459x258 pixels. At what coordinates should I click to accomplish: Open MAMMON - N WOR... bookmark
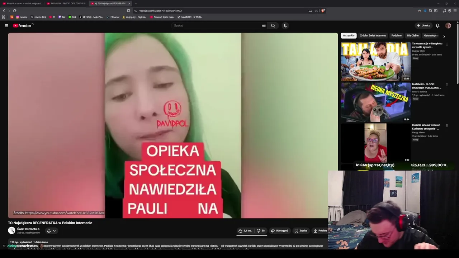point(190,17)
